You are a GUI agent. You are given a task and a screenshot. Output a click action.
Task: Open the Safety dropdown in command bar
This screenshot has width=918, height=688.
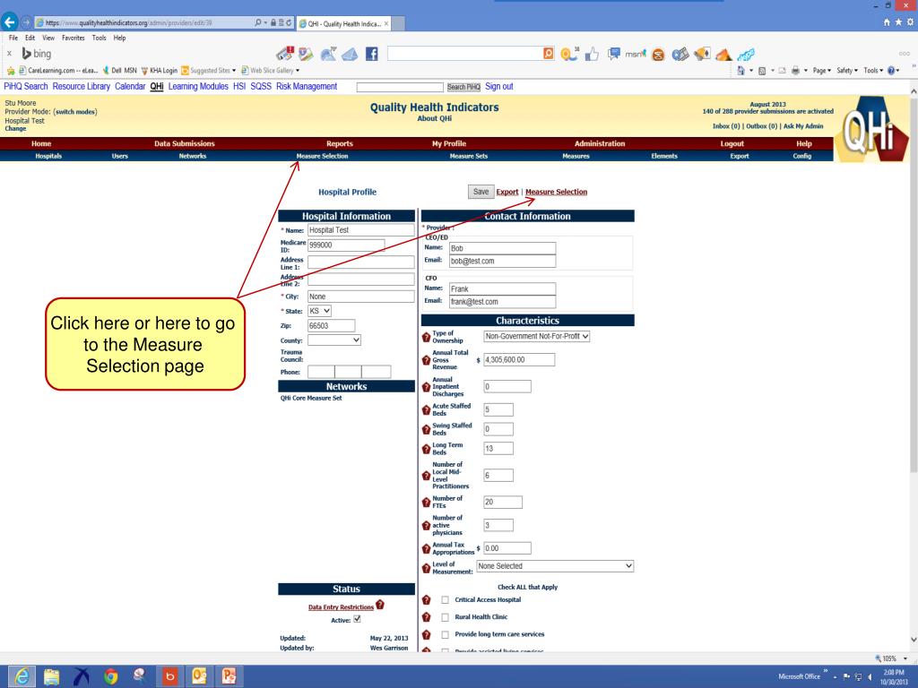coord(847,70)
